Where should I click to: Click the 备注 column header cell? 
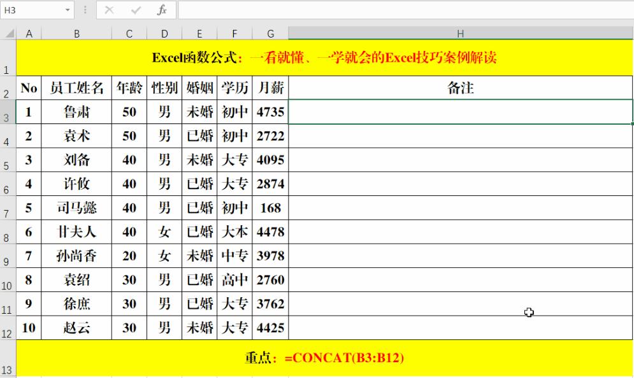pyautogui.click(x=460, y=88)
